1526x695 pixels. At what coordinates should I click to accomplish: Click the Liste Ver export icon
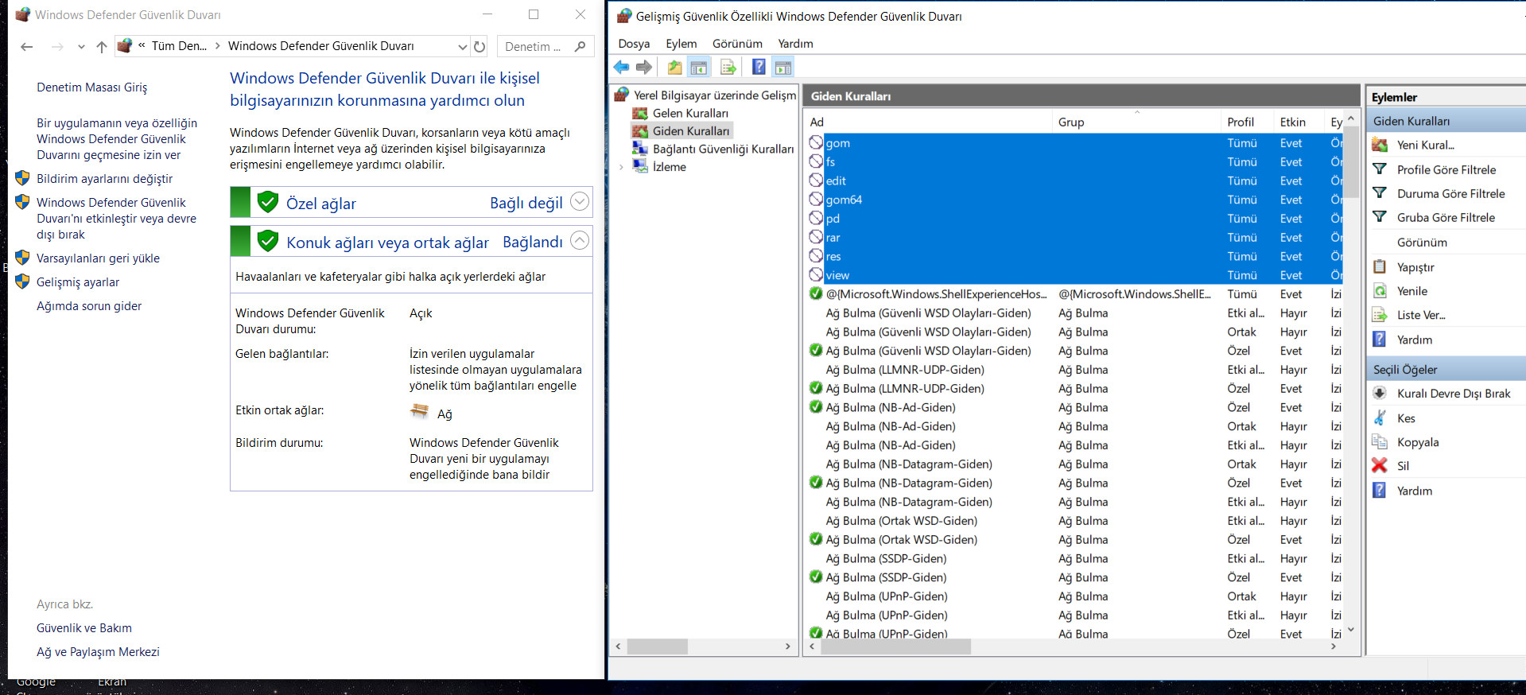pos(1380,315)
